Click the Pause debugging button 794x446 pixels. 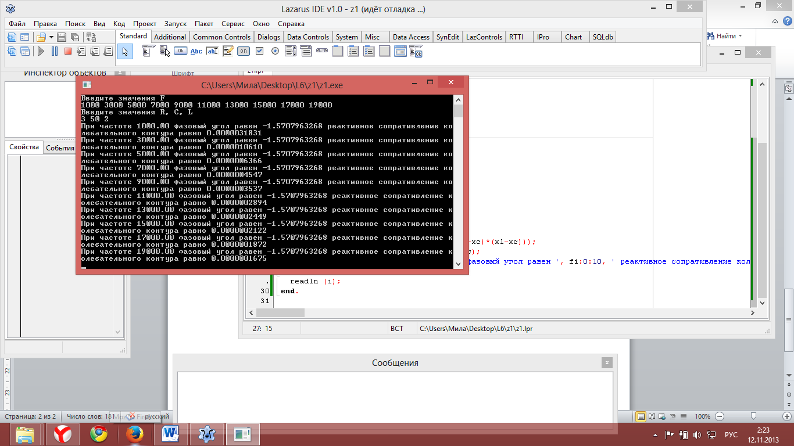coord(54,51)
